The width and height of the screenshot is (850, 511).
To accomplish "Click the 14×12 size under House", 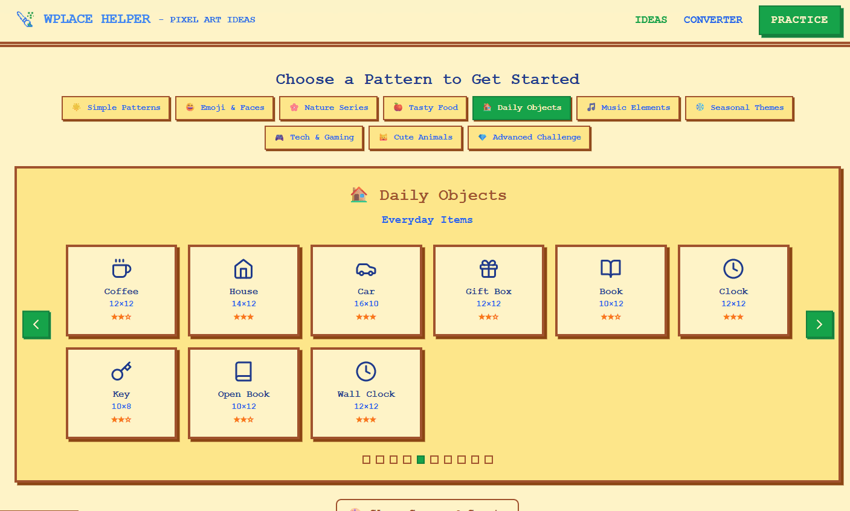I will (x=243, y=304).
